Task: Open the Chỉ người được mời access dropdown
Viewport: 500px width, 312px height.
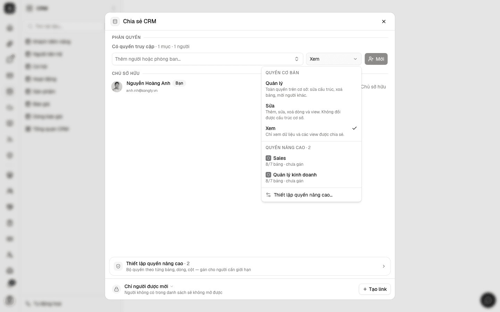Action: (149, 286)
